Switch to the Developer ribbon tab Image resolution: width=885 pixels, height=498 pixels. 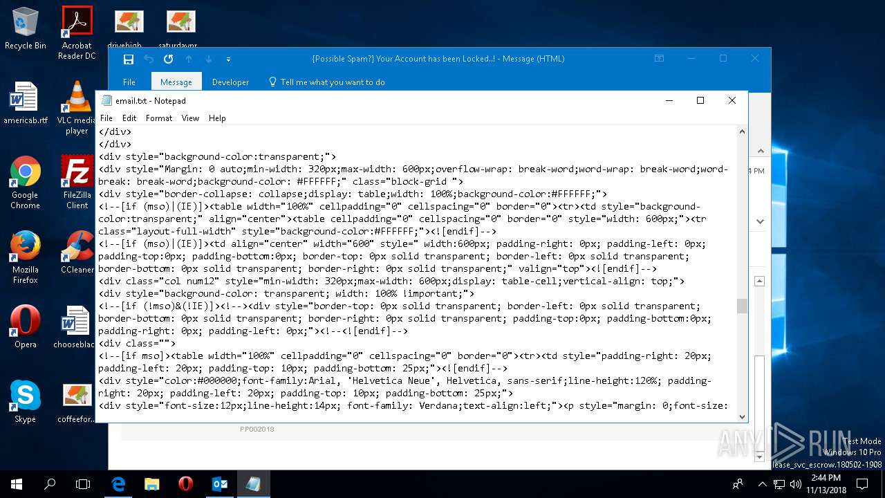230,82
